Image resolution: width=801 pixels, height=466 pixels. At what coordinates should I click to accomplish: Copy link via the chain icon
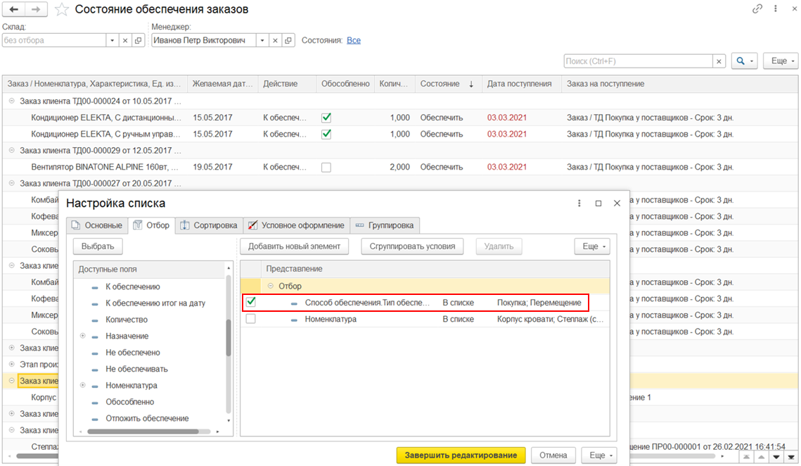tap(757, 9)
